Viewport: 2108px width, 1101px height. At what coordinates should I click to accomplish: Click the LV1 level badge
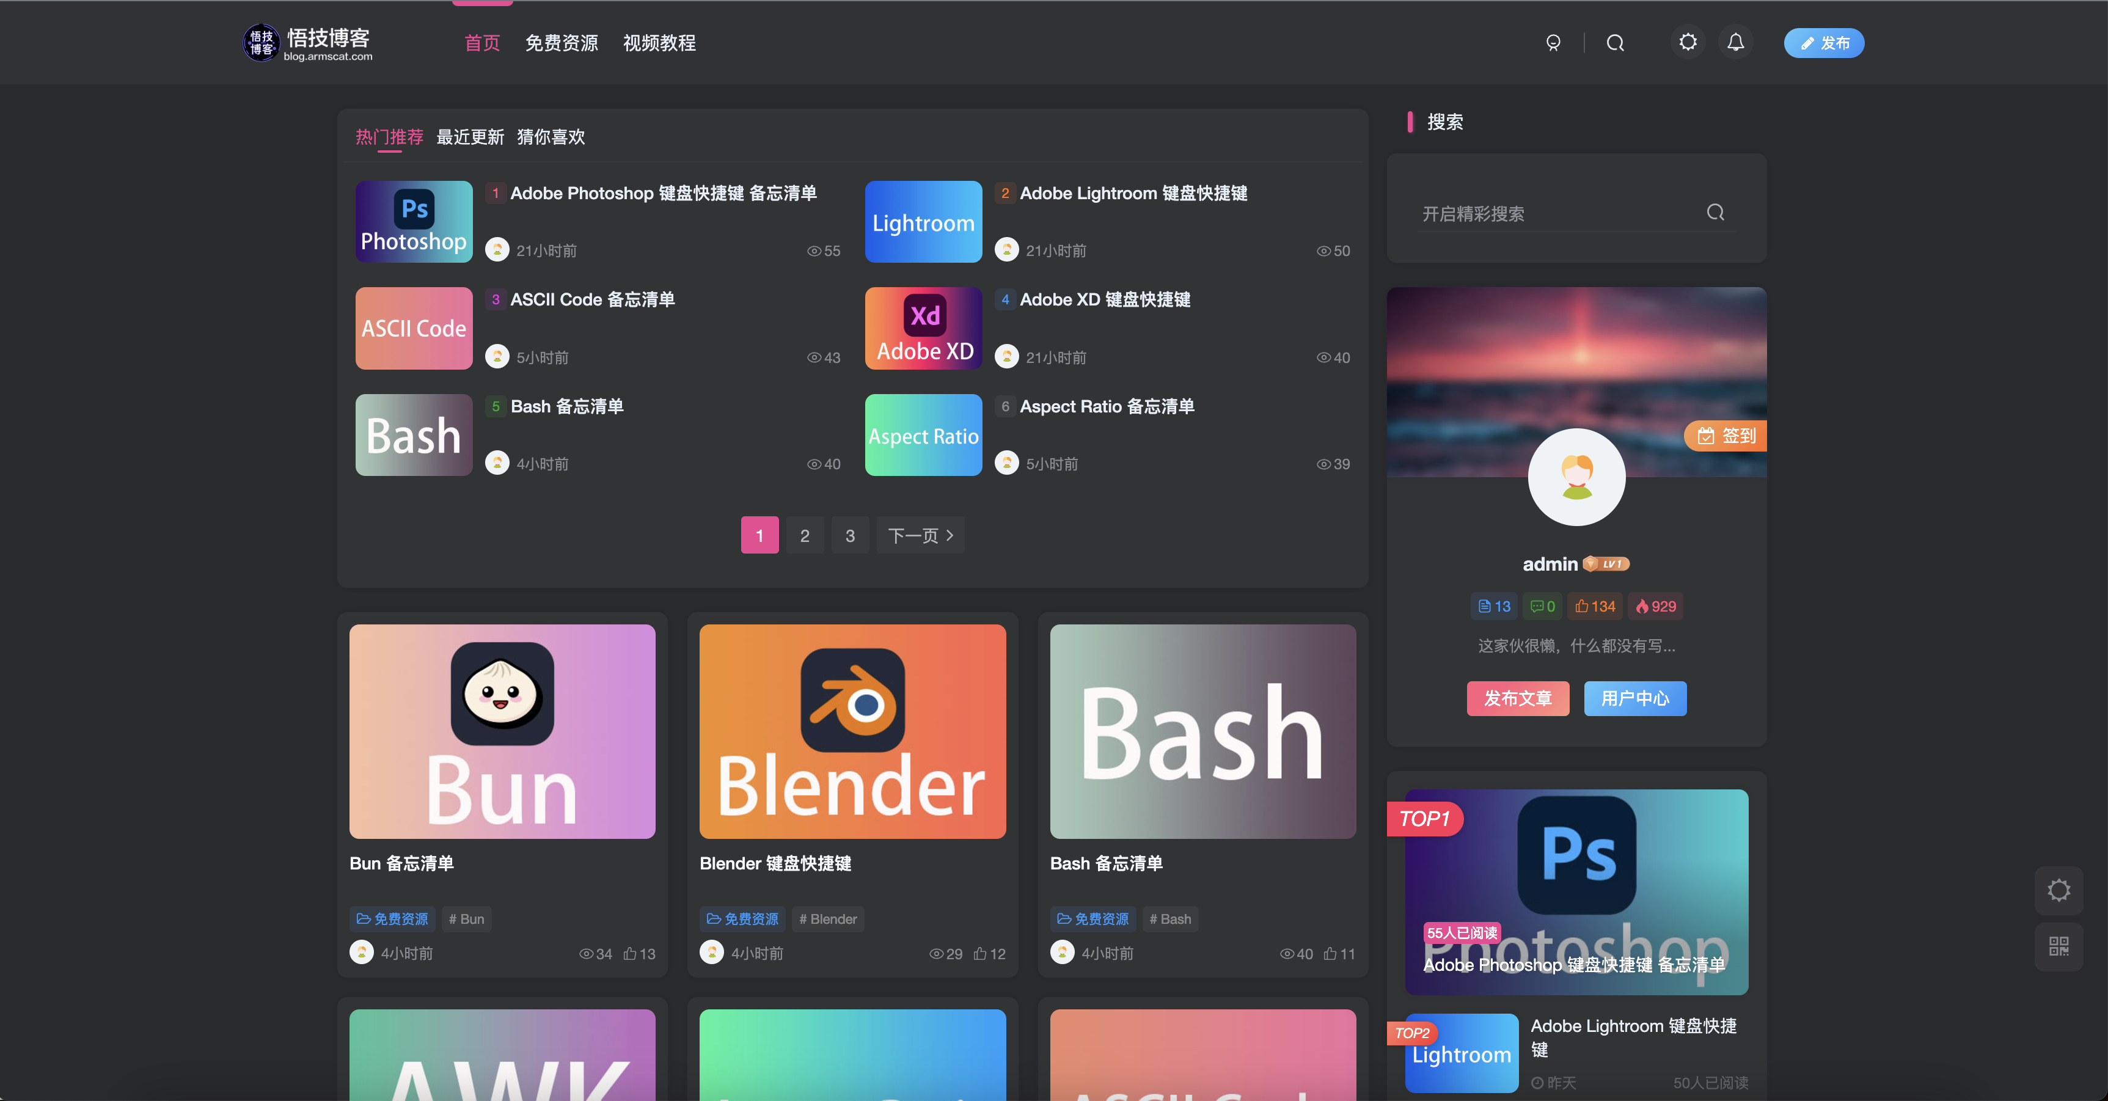1607,564
